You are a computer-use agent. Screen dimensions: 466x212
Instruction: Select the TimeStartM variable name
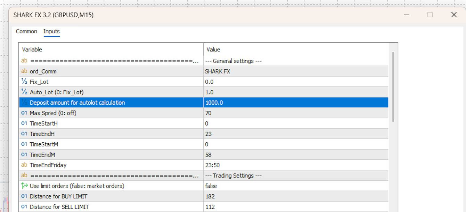point(44,144)
